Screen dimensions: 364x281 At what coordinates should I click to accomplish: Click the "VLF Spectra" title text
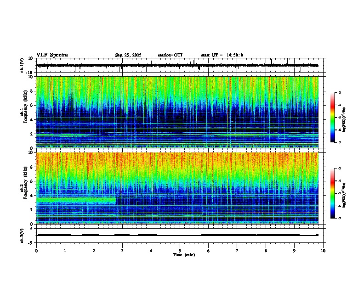pyautogui.click(x=52, y=55)
